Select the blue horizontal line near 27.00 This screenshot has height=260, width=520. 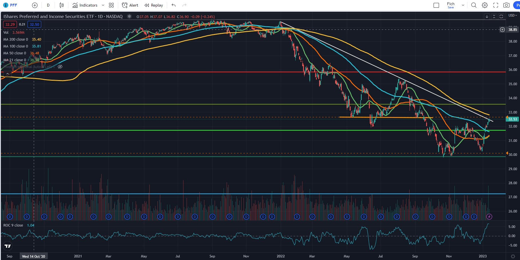point(253,194)
